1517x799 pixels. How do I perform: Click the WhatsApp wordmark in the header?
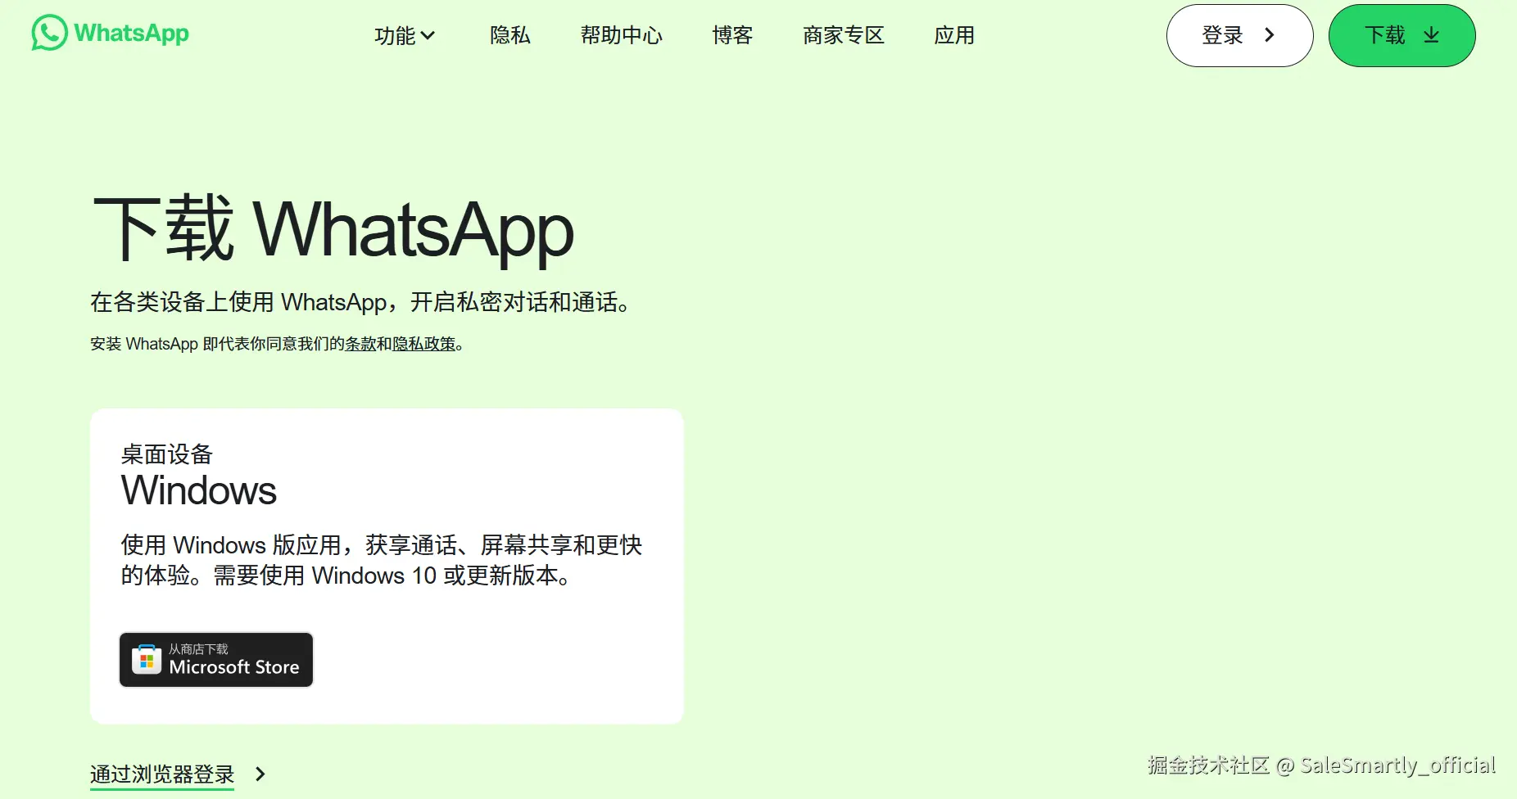pos(131,34)
